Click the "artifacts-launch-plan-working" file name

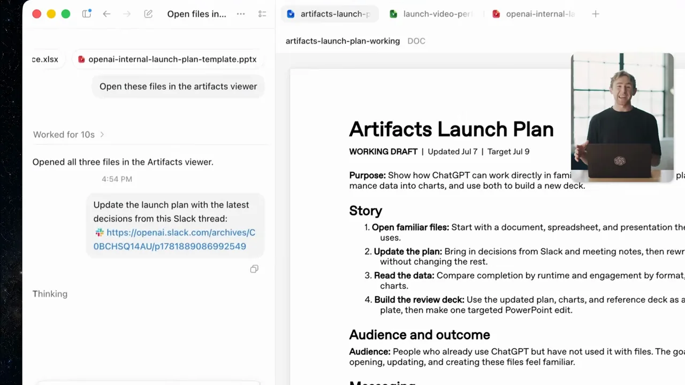(342, 41)
